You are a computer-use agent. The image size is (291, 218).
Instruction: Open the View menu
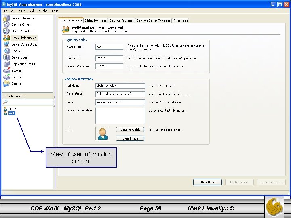click(21, 10)
